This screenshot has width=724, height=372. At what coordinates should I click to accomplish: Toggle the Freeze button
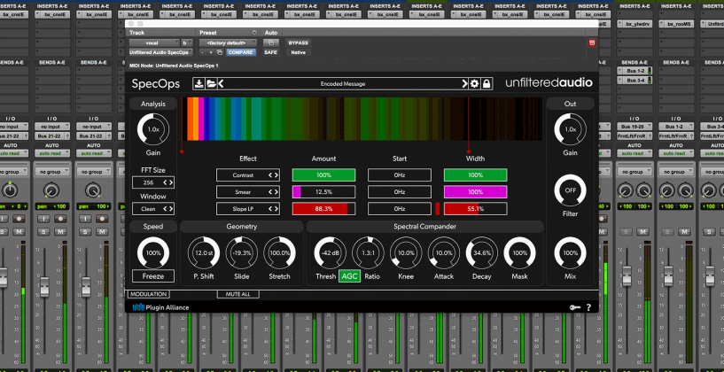153,276
